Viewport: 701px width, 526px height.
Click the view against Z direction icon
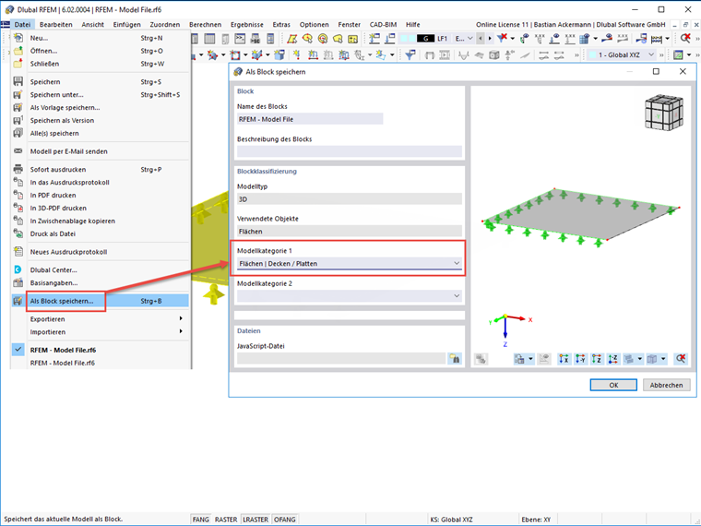(x=612, y=359)
